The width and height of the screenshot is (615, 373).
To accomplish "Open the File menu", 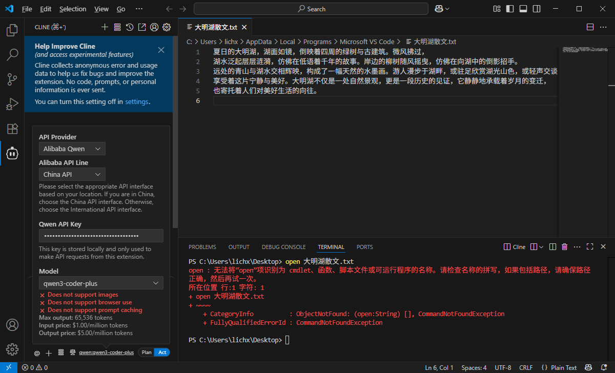I will coord(27,9).
